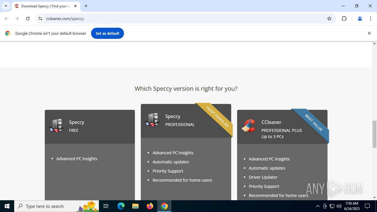Click the Set as default button

(x=108, y=33)
